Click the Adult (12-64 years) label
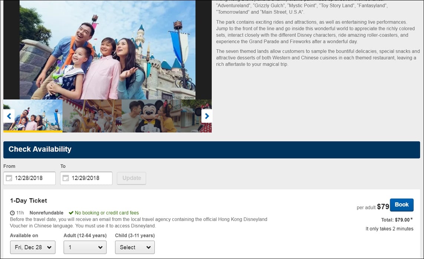The width and height of the screenshot is (424, 259). coord(85,236)
